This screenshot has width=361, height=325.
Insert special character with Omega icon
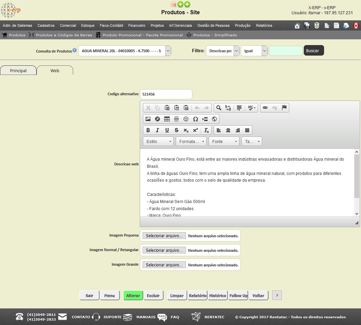[x=195, y=119]
